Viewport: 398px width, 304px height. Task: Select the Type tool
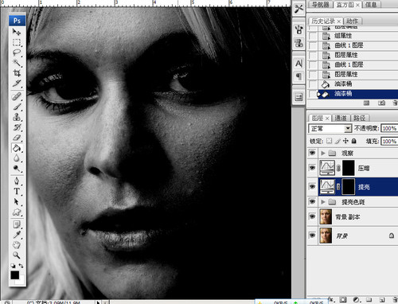17,191
